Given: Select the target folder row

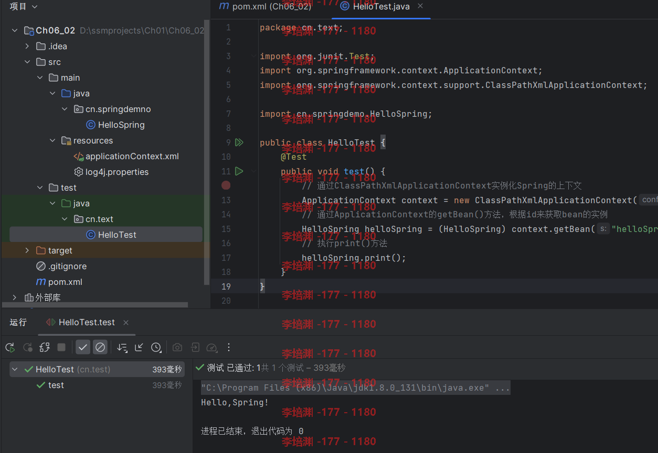Looking at the screenshot, I should pyautogui.click(x=105, y=250).
